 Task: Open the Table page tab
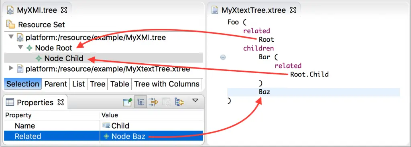click(x=120, y=84)
